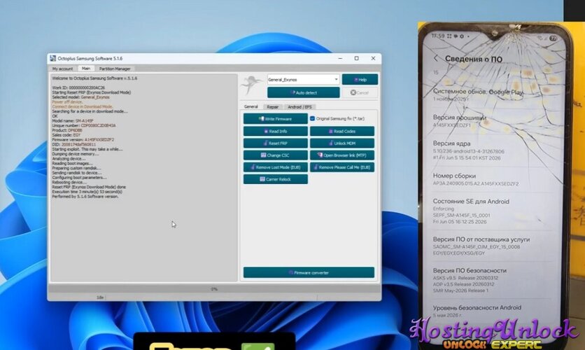
Task: Click the 'Work ID' log line
Action: [78, 87]
